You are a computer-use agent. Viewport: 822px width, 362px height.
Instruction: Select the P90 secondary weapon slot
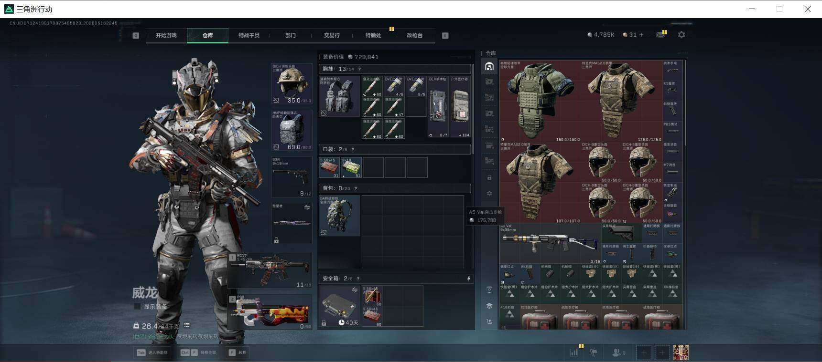pos(270,312)
